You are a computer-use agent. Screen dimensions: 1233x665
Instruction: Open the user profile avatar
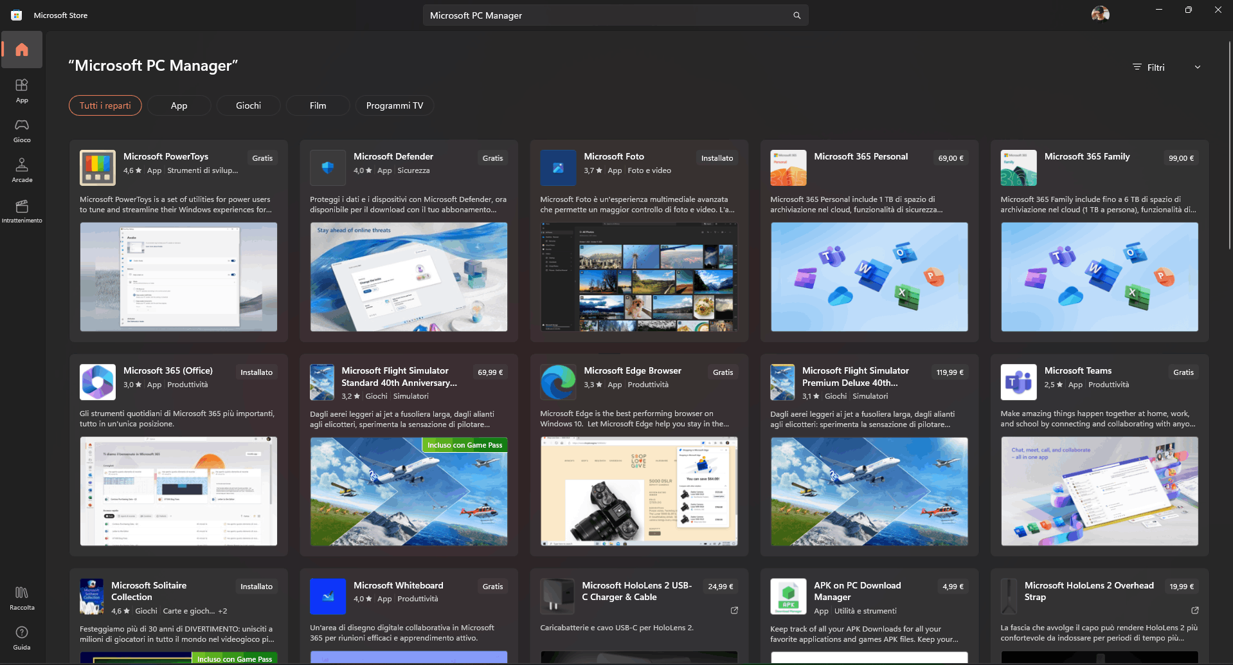[1100, 14]
